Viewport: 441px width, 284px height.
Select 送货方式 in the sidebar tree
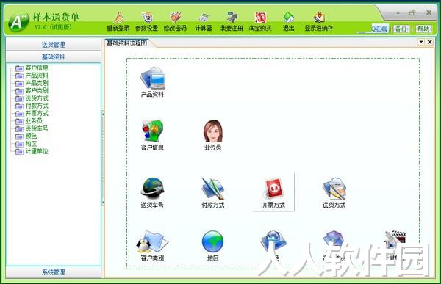[x=37, y=98]
